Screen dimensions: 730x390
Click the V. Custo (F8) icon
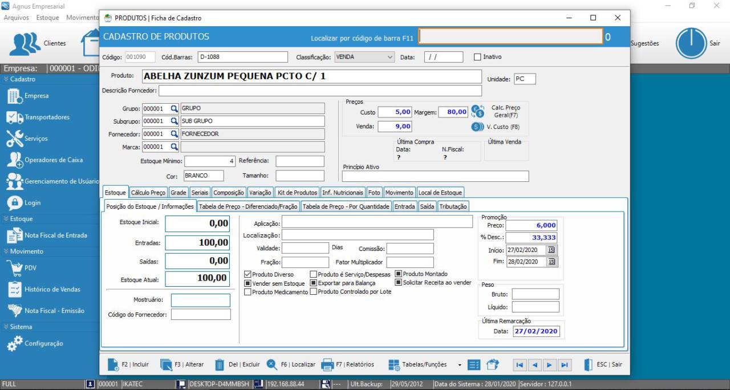tap(477, 127)
